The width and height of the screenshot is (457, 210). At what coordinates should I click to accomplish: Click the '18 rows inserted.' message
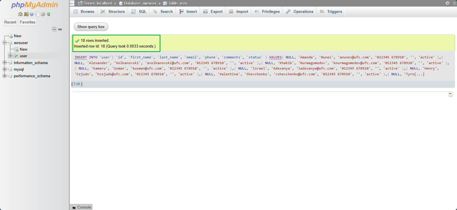click(95, 41)
